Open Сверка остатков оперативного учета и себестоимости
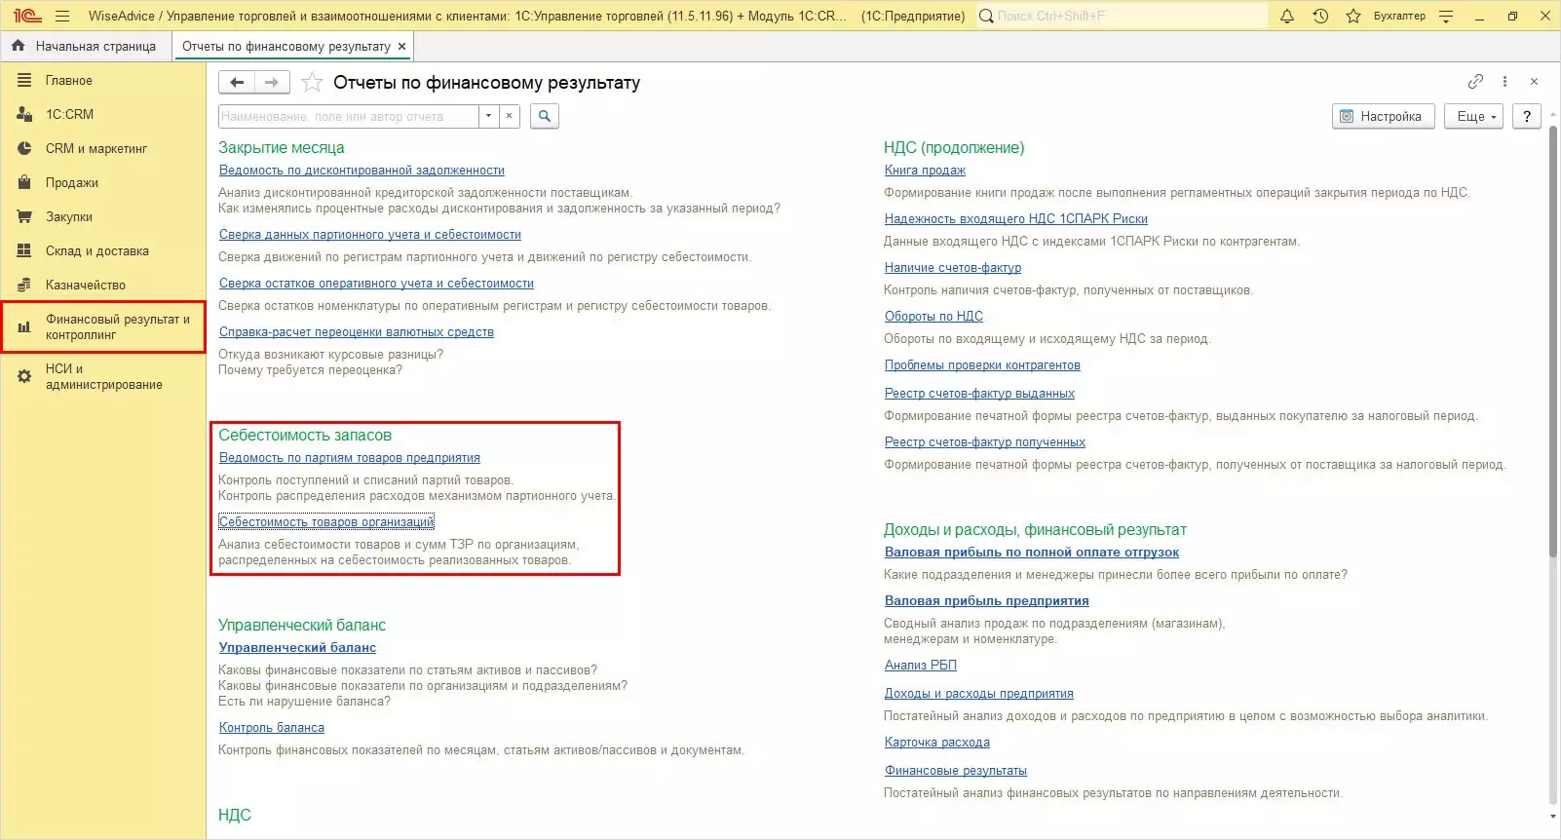The height and width of the screenshot is (840, 1561). click(376, 284)
